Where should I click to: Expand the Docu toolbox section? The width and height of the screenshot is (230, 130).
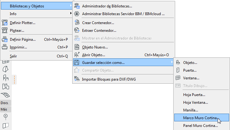pyautogui.click(x=5, y=103)
